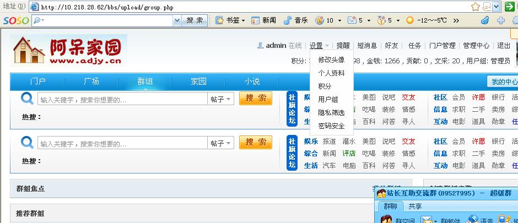Open the admin profile link
The image size is (518, 223).
(276, 46)
